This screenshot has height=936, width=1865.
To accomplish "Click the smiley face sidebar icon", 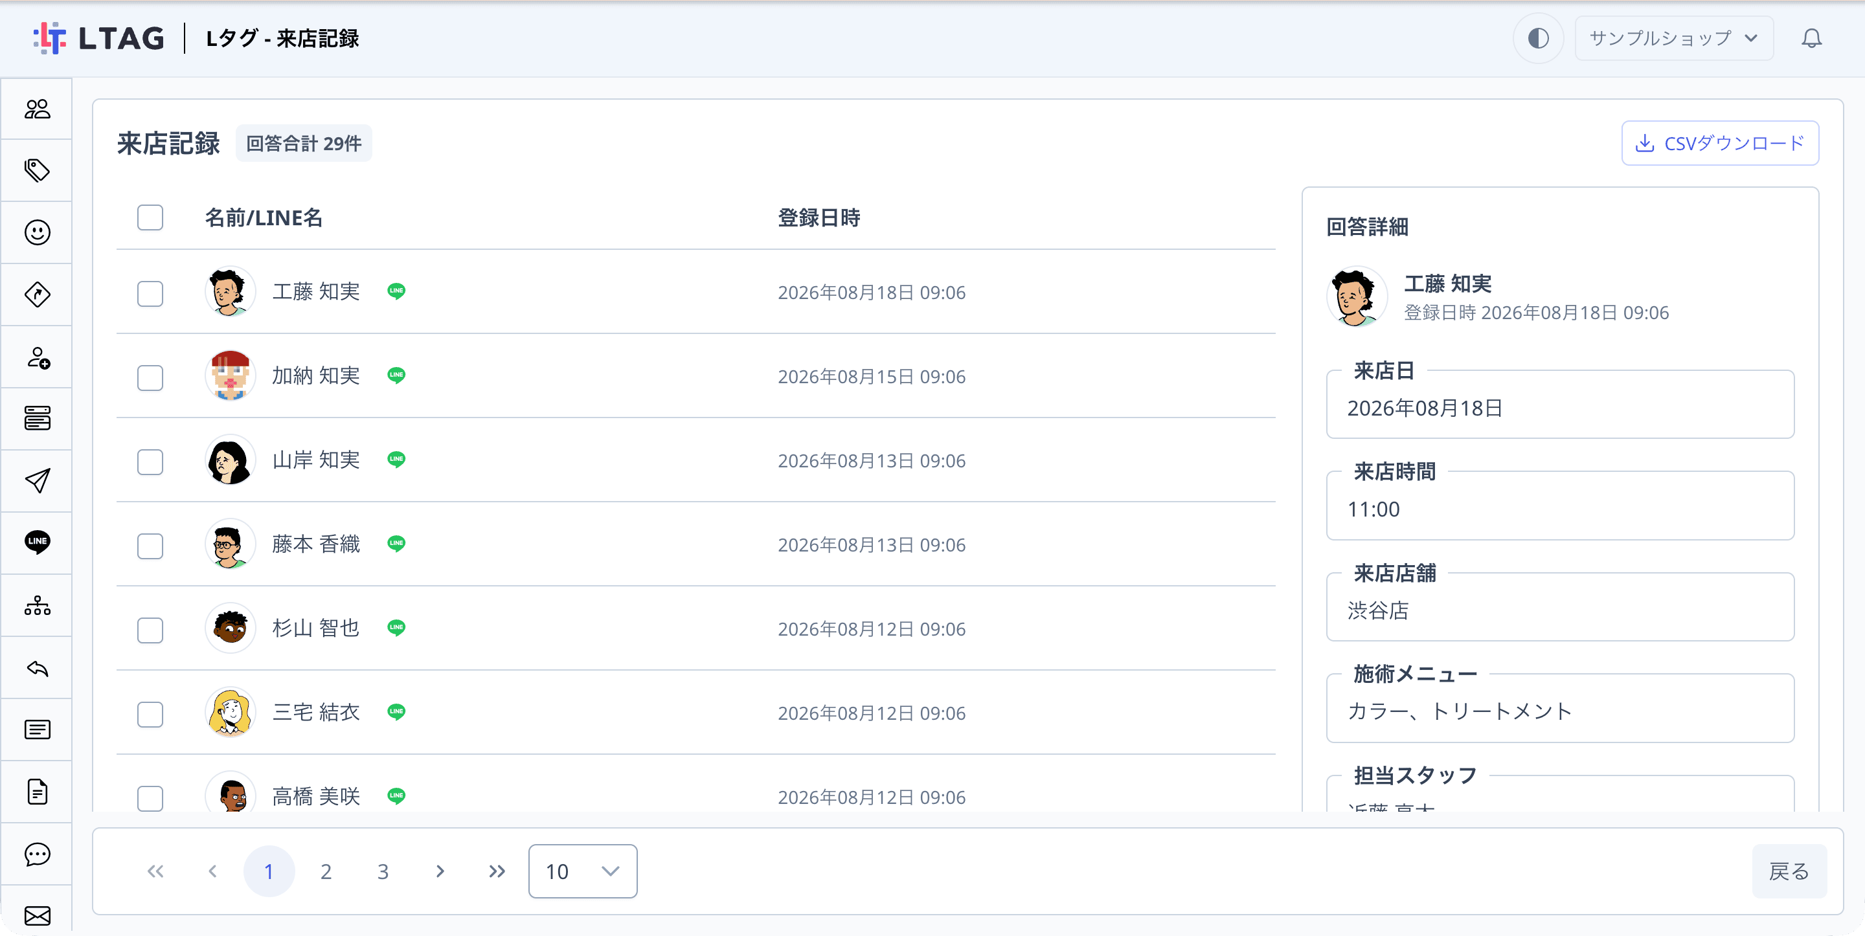I will 37,232.
